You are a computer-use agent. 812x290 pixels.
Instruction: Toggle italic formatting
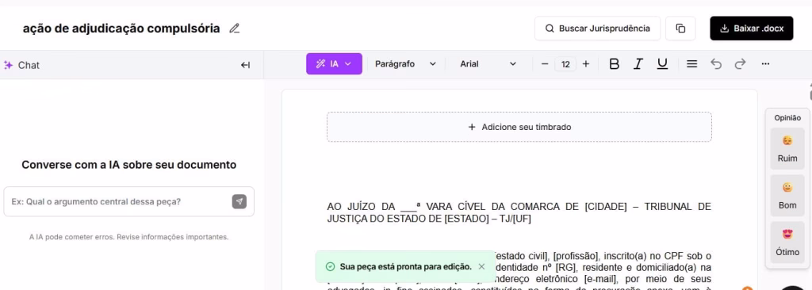click(x=638, y=64)
